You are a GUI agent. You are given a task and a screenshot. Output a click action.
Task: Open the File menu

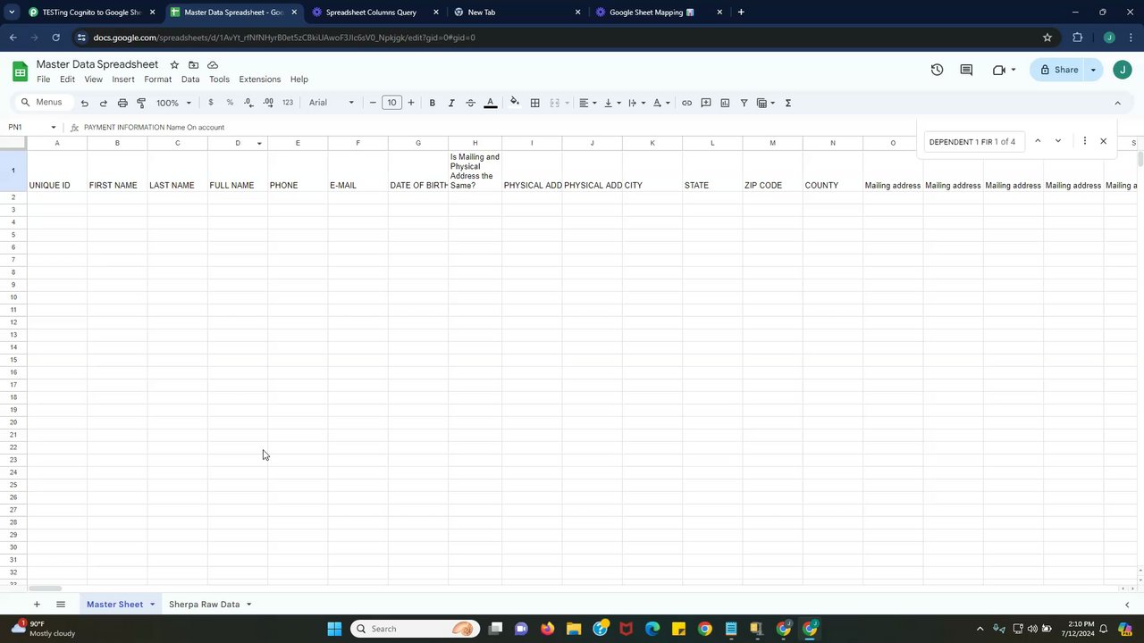[43, 79]
